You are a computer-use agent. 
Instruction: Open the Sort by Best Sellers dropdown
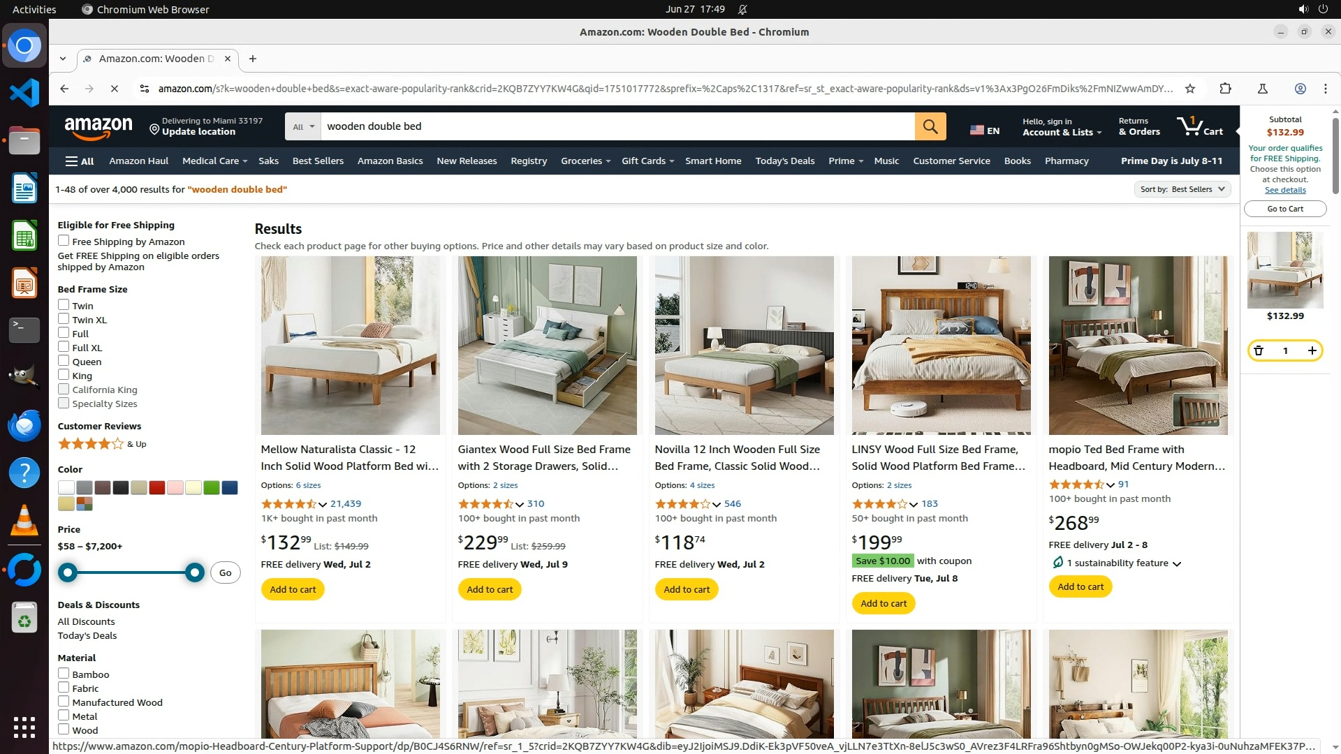coord(1182,189)
